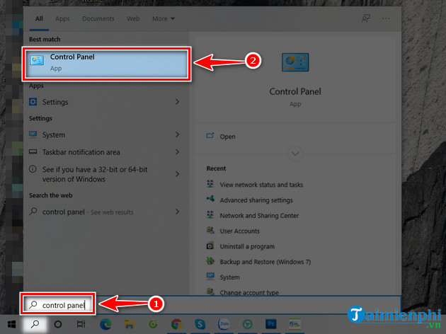446x334 pixels.
Task: Launch Google Chrome from the taskbar
Action: 176,324
